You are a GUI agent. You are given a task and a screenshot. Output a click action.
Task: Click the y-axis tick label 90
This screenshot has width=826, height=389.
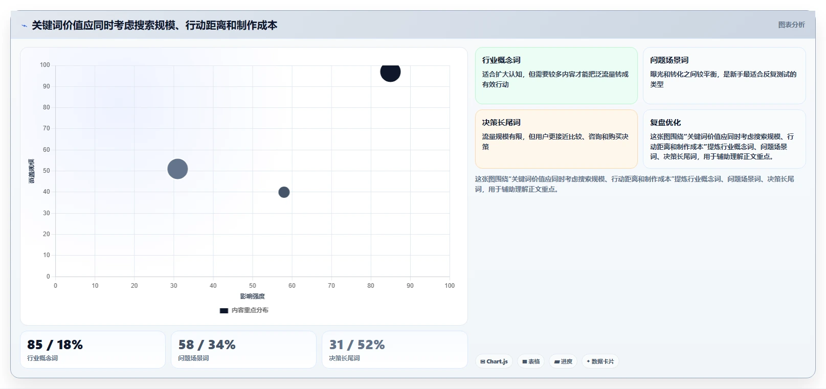pyautogui.click(x=47, y=86)
